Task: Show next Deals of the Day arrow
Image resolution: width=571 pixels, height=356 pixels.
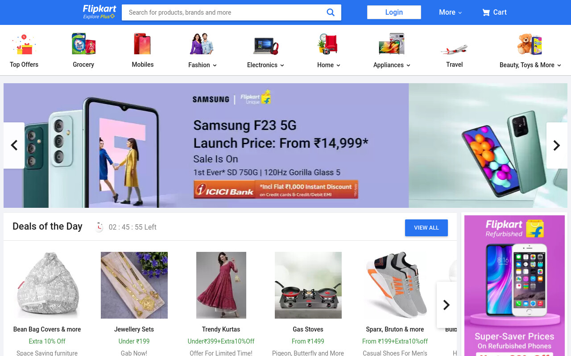Action: [447, 305]
